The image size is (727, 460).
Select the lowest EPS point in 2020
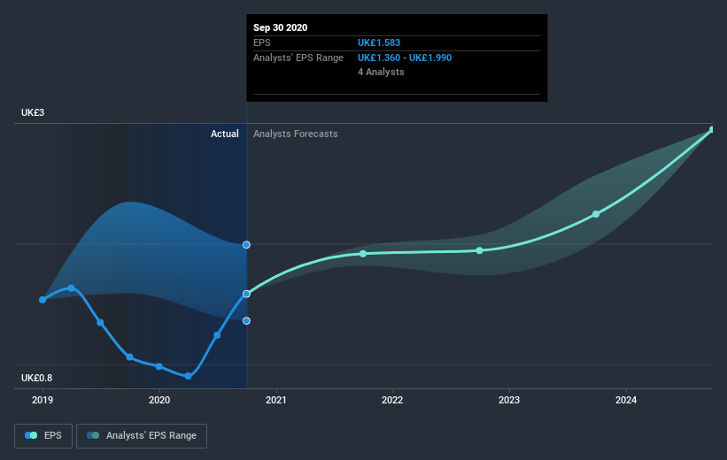pyautogui.click(x=188, y=376)
